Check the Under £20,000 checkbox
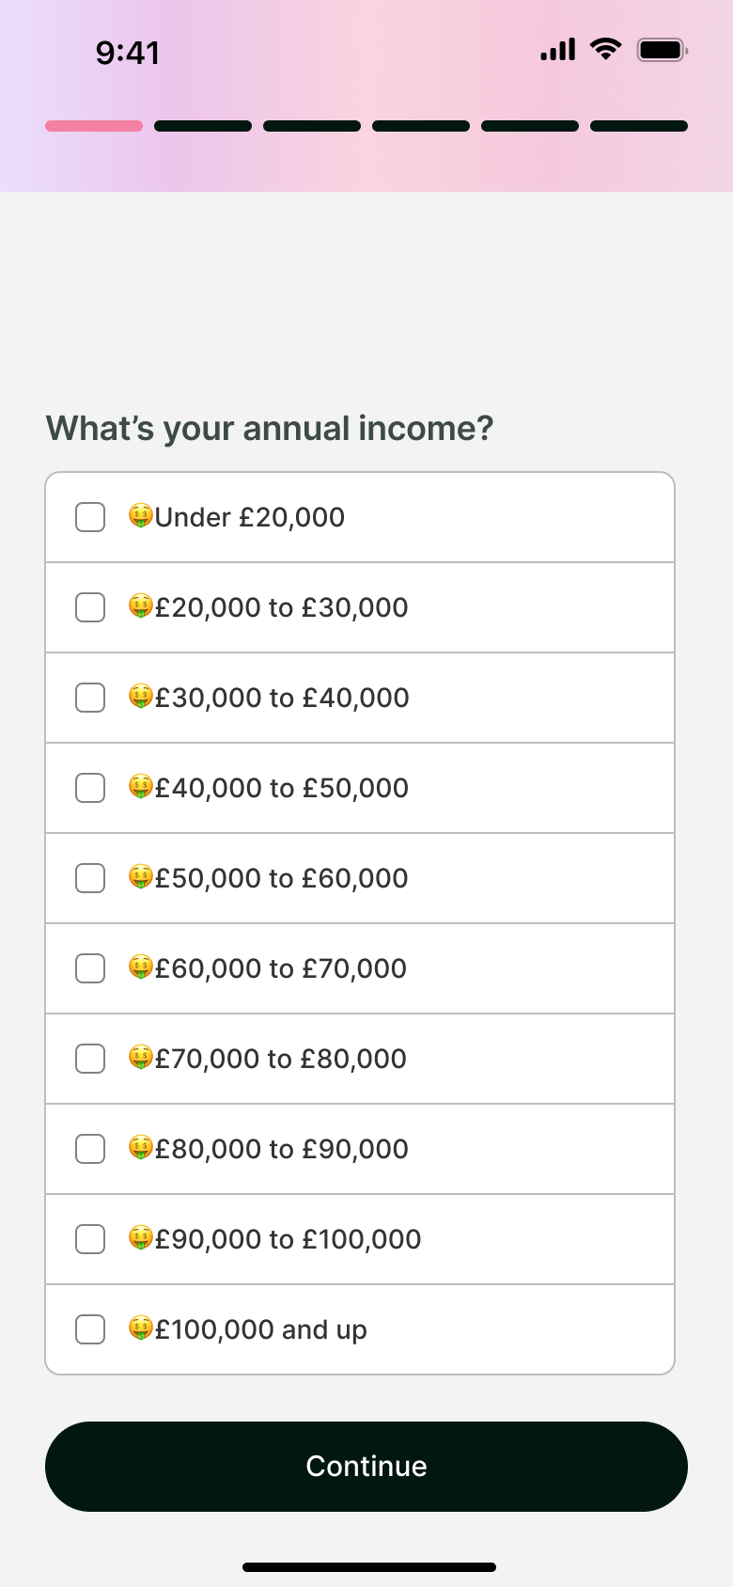The width and height of the screenshot is (733, 1587). (x=90, y=517)
